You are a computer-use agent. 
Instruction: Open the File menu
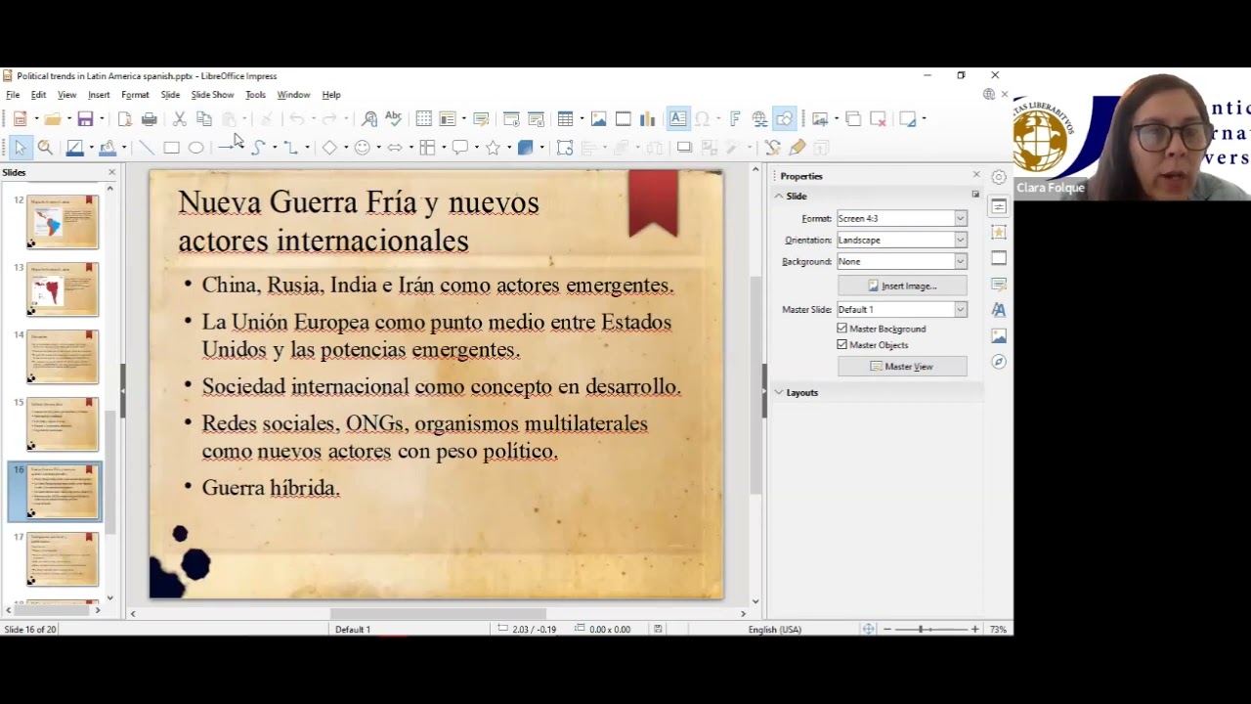tap(13, 95)
